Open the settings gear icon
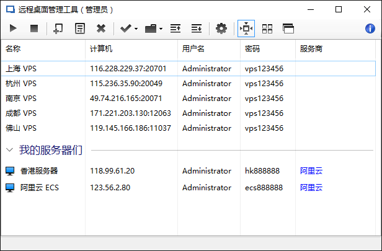The width and height of the screenshot is (382, 251). click(221, 29)
